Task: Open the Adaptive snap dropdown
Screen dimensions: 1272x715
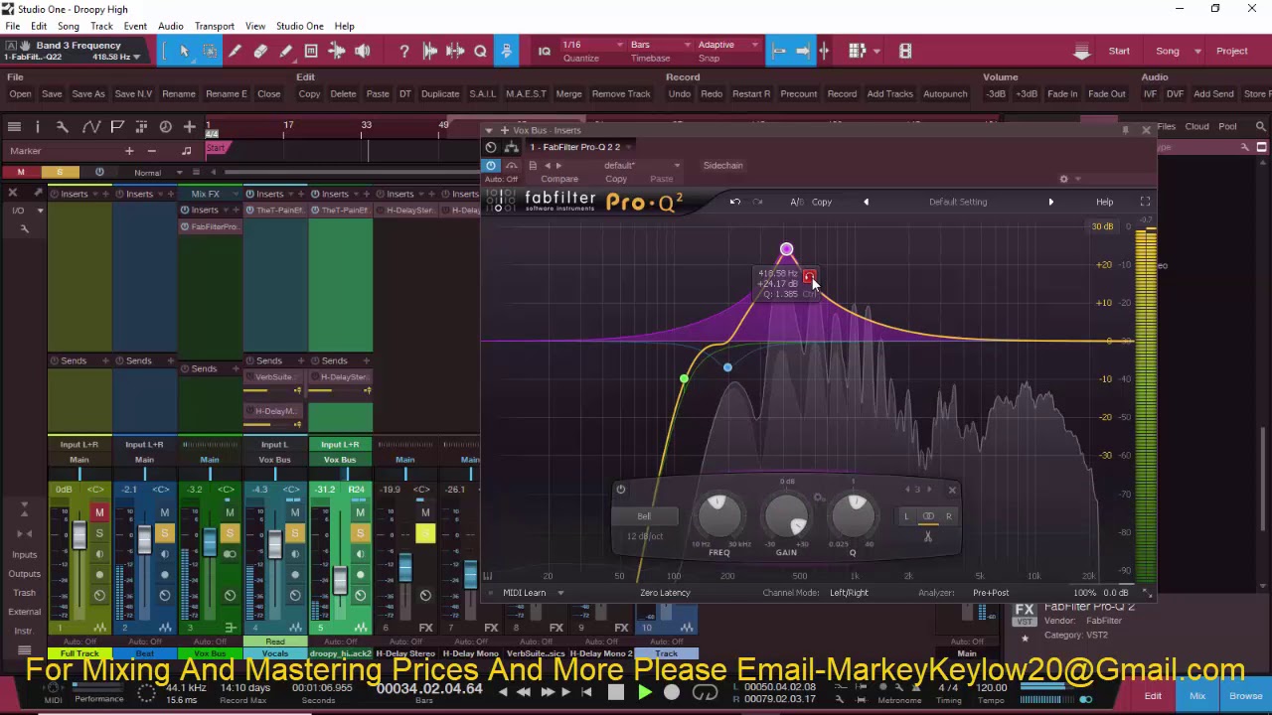Action: (x=727, y=45)
